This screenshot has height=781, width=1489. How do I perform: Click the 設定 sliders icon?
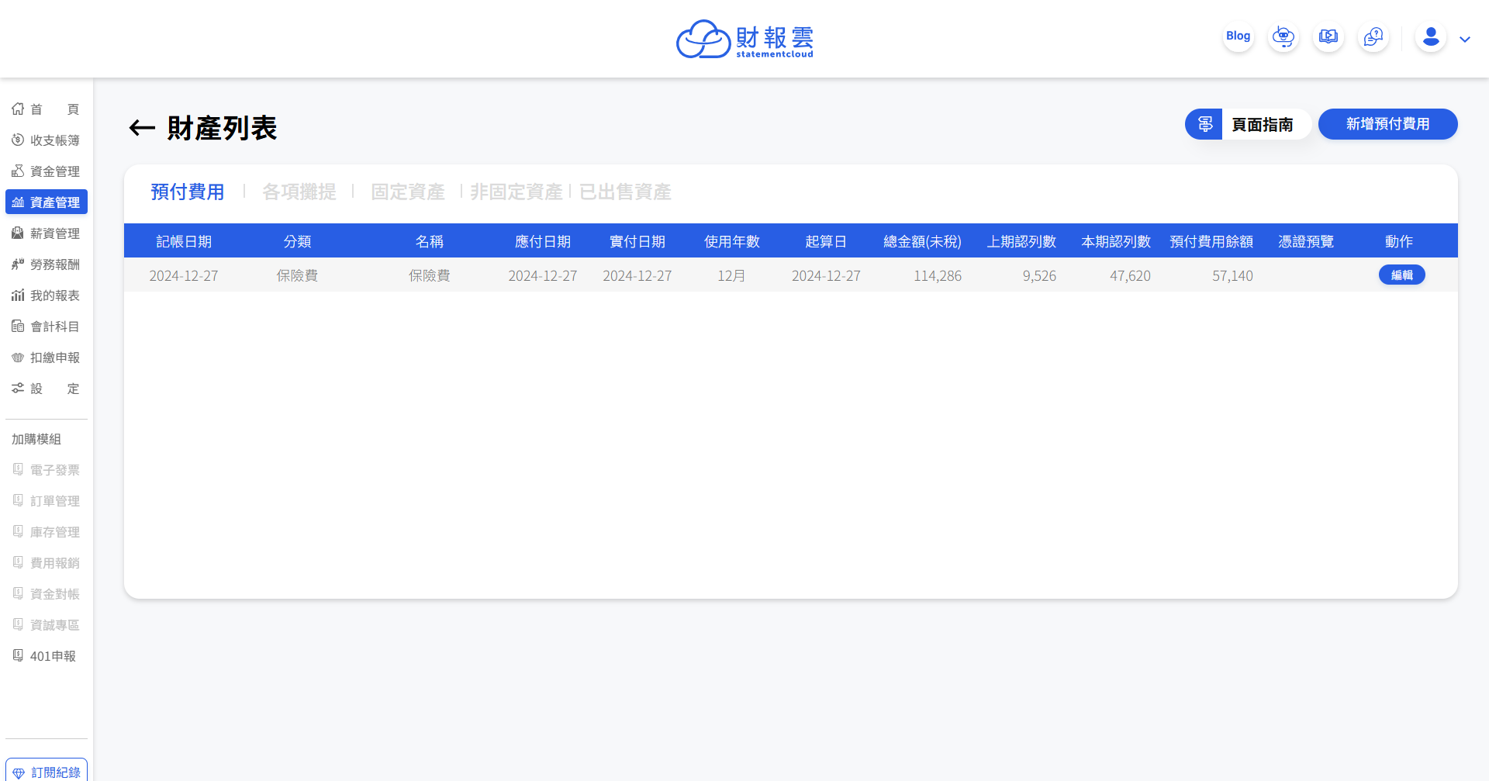click(x=18, y=388)
